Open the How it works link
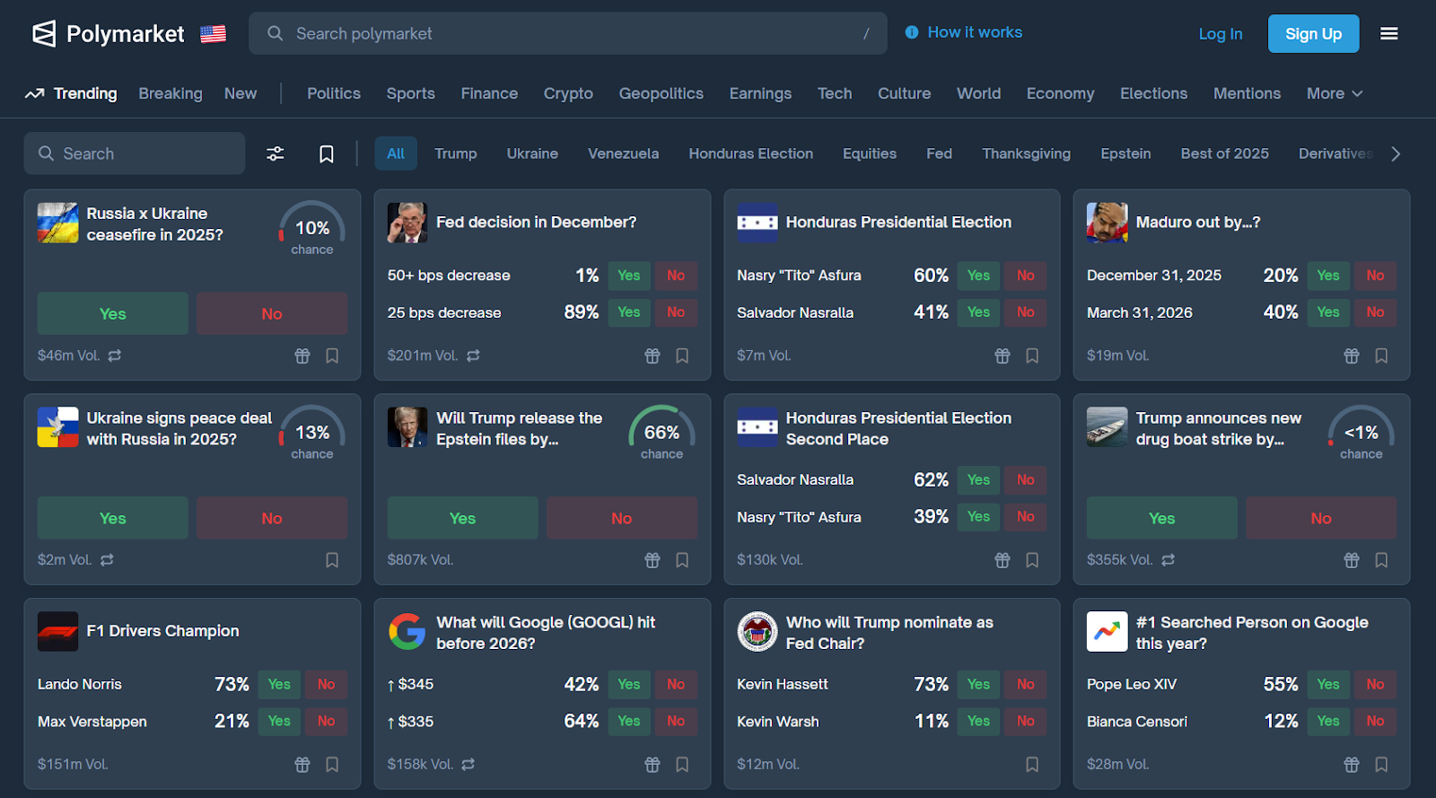Screen dimensions: 1436x798 (975, 32)
